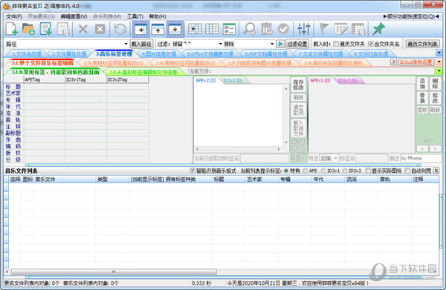Click the green play filter button
This screenshot has width=446, height=290.
280,44
